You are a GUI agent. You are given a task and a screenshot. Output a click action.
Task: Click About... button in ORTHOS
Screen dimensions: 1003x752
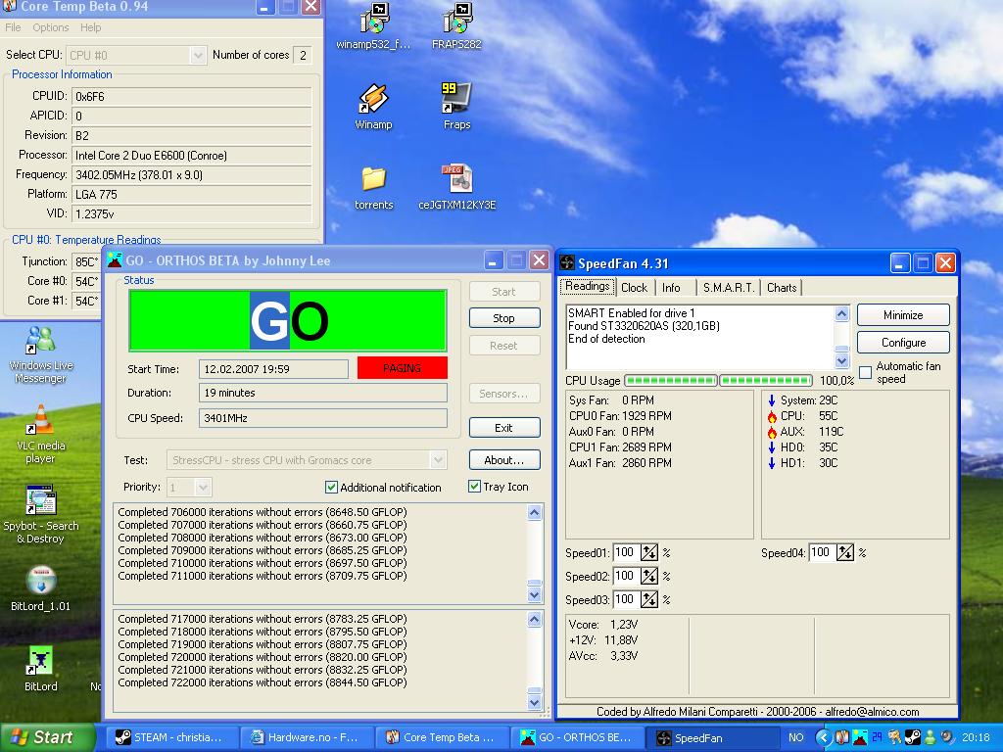(x=504, y=460)
